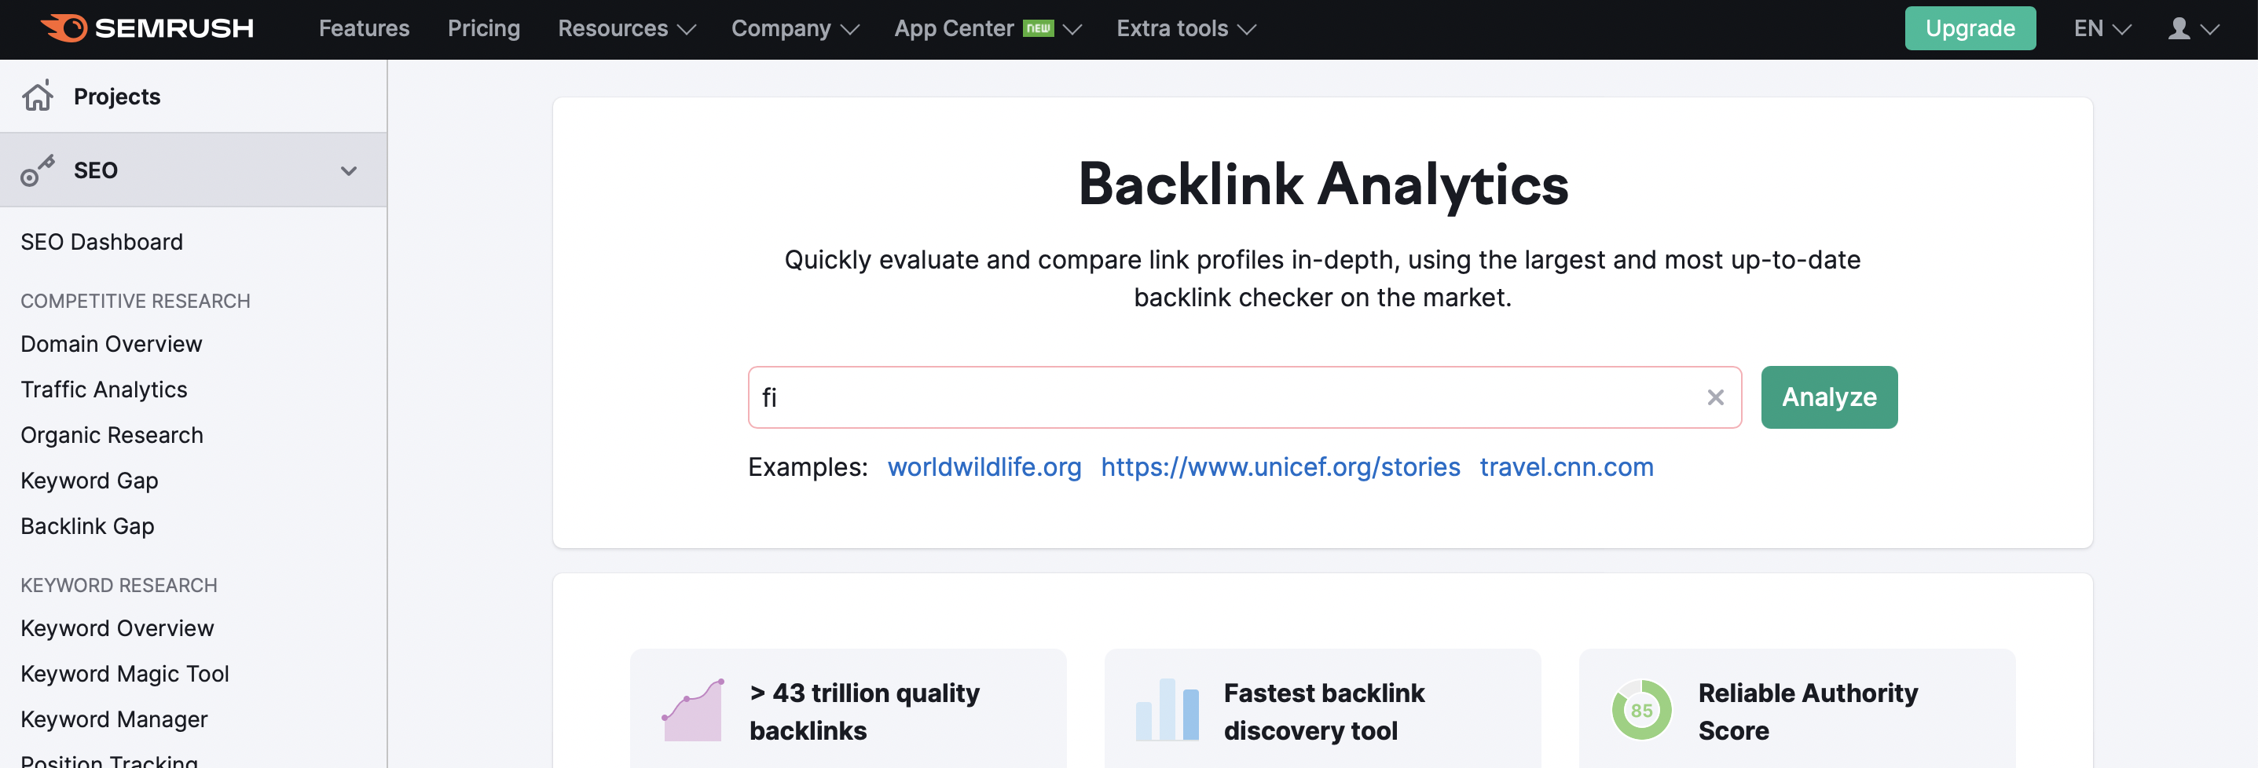Open the Company dropdown menu
The width and height of the screenshot is (2258, 768).
coord(794,29)
